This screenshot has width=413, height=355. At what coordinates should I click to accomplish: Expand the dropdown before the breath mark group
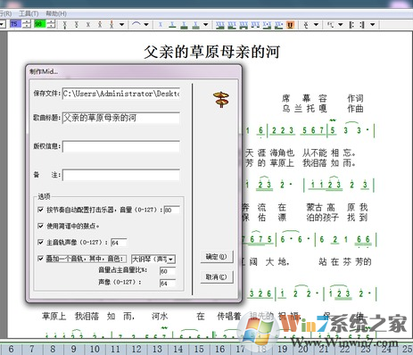(316, 25)
